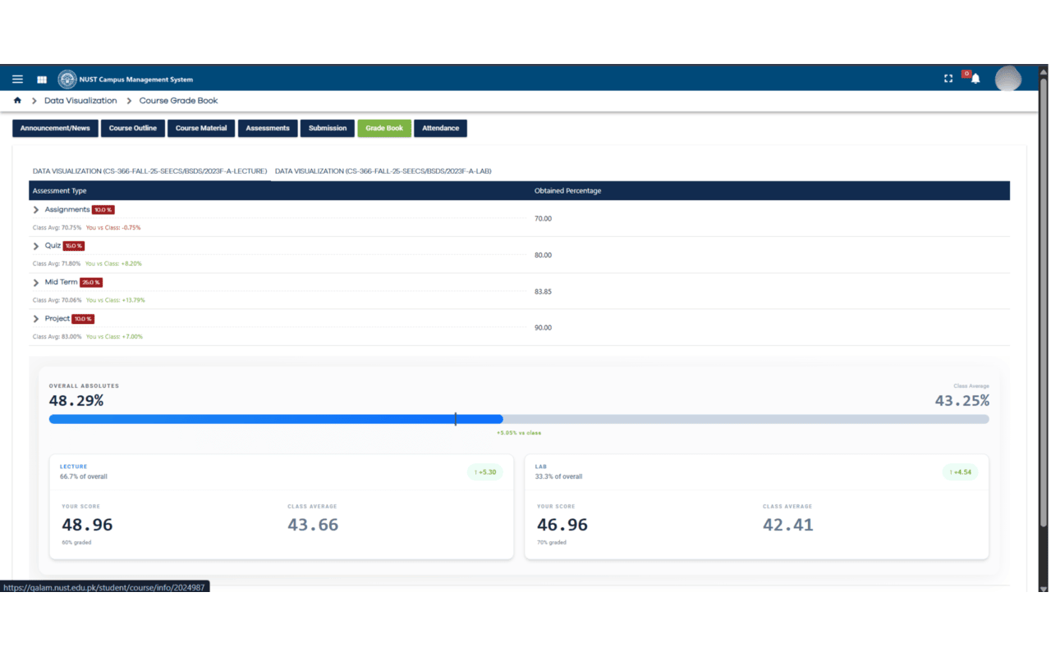Expand the Quiz row chevron
Screen dimensions: 1051x656
click(x=36, y=246)
